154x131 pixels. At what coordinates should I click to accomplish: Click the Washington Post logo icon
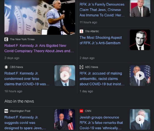6,111
